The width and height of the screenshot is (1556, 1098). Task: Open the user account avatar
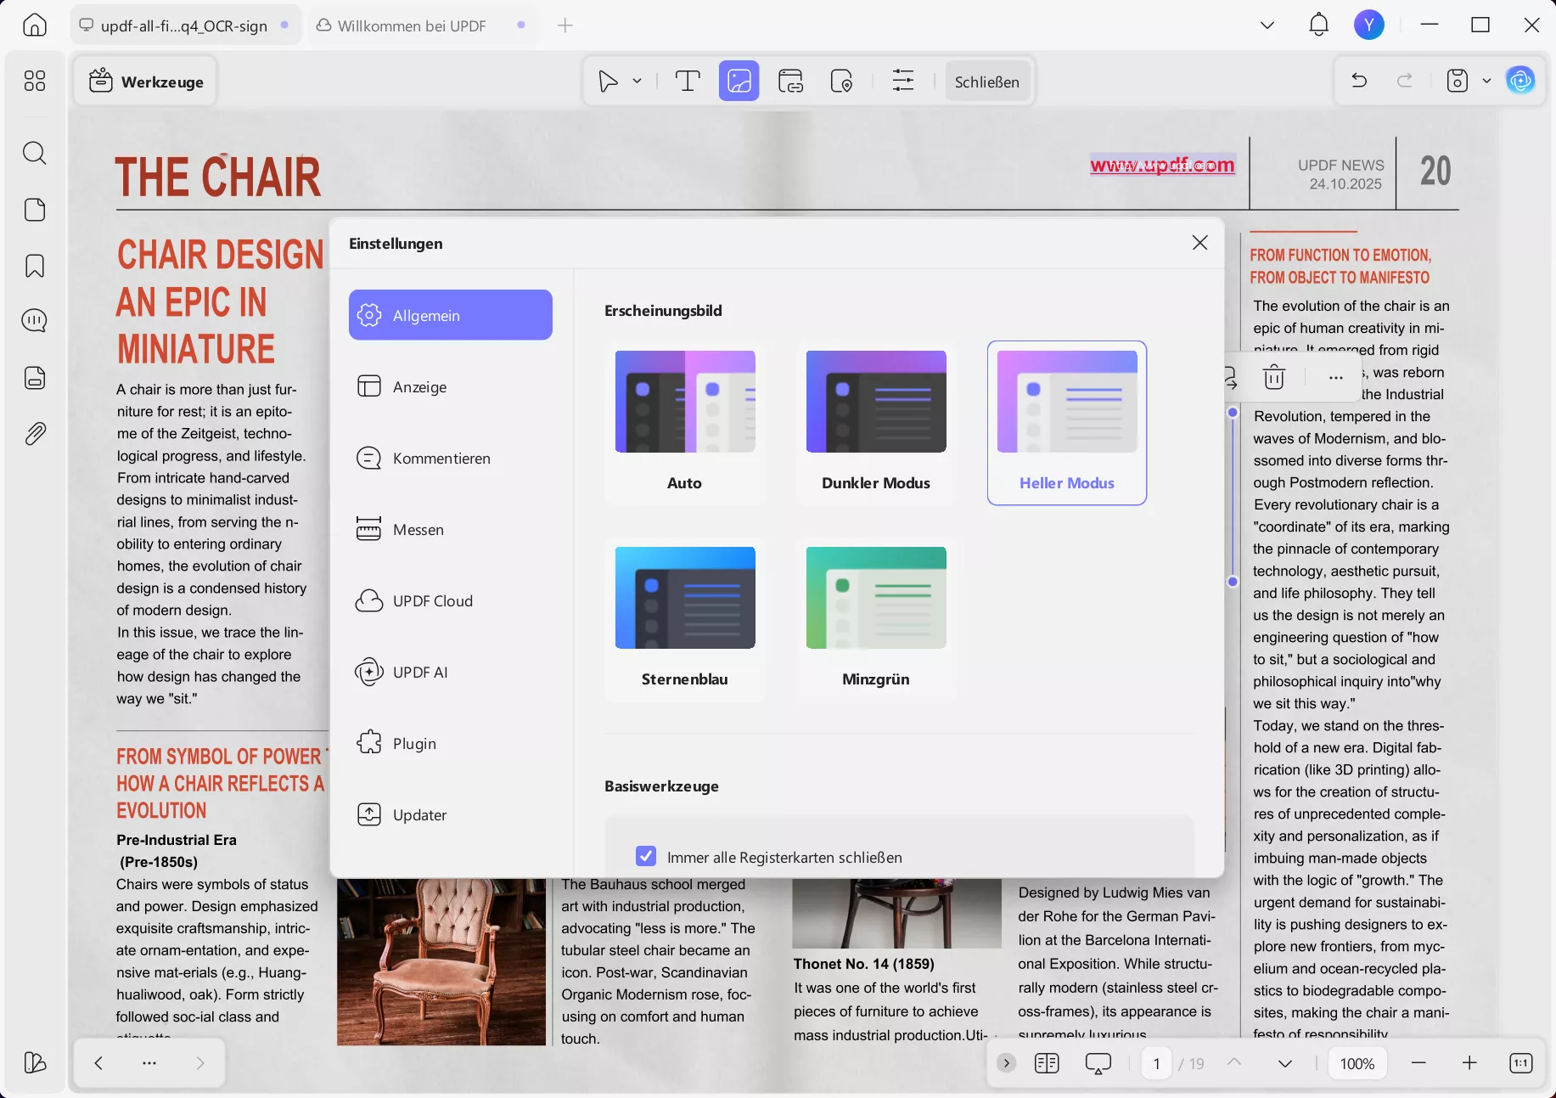[x=1369, y=25]
